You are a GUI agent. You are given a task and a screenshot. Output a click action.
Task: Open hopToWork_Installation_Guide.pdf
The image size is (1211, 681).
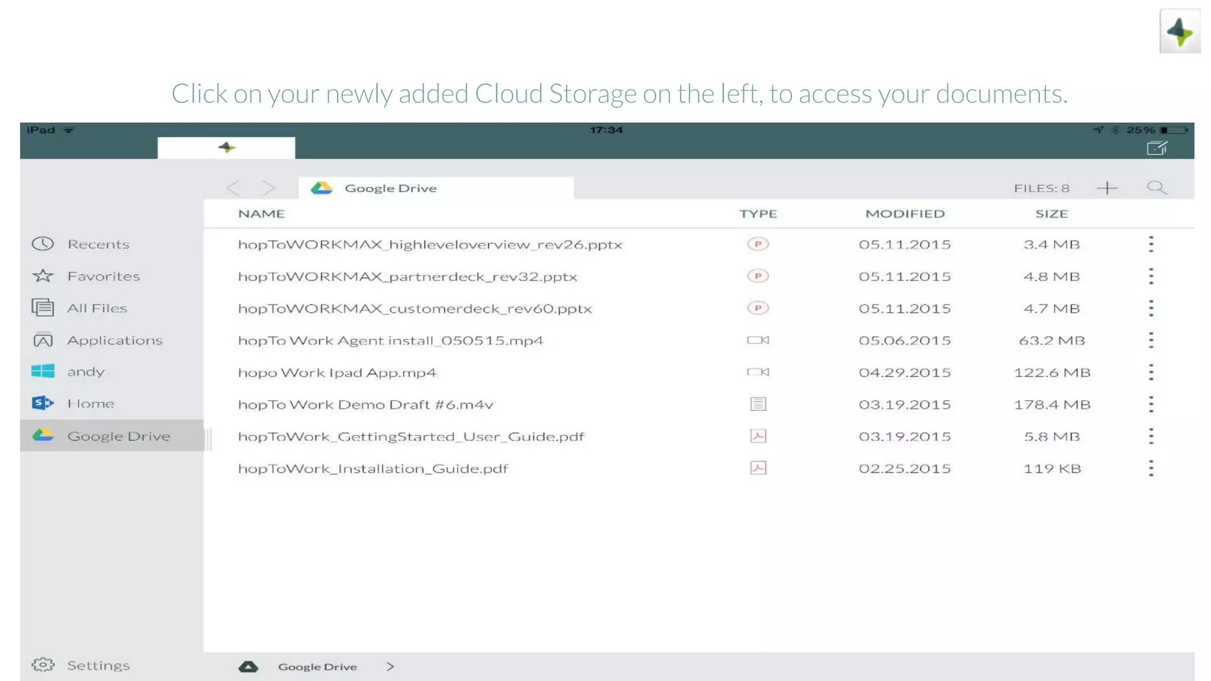tap(373, 468)
